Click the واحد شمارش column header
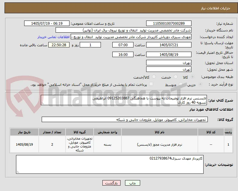 pyautogui.click(x=108, y=132)
